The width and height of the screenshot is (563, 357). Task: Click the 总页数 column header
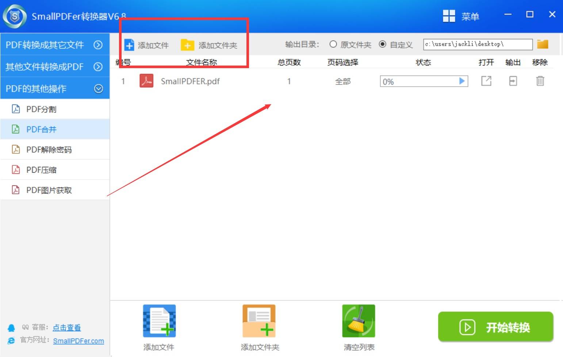(289, 62)
